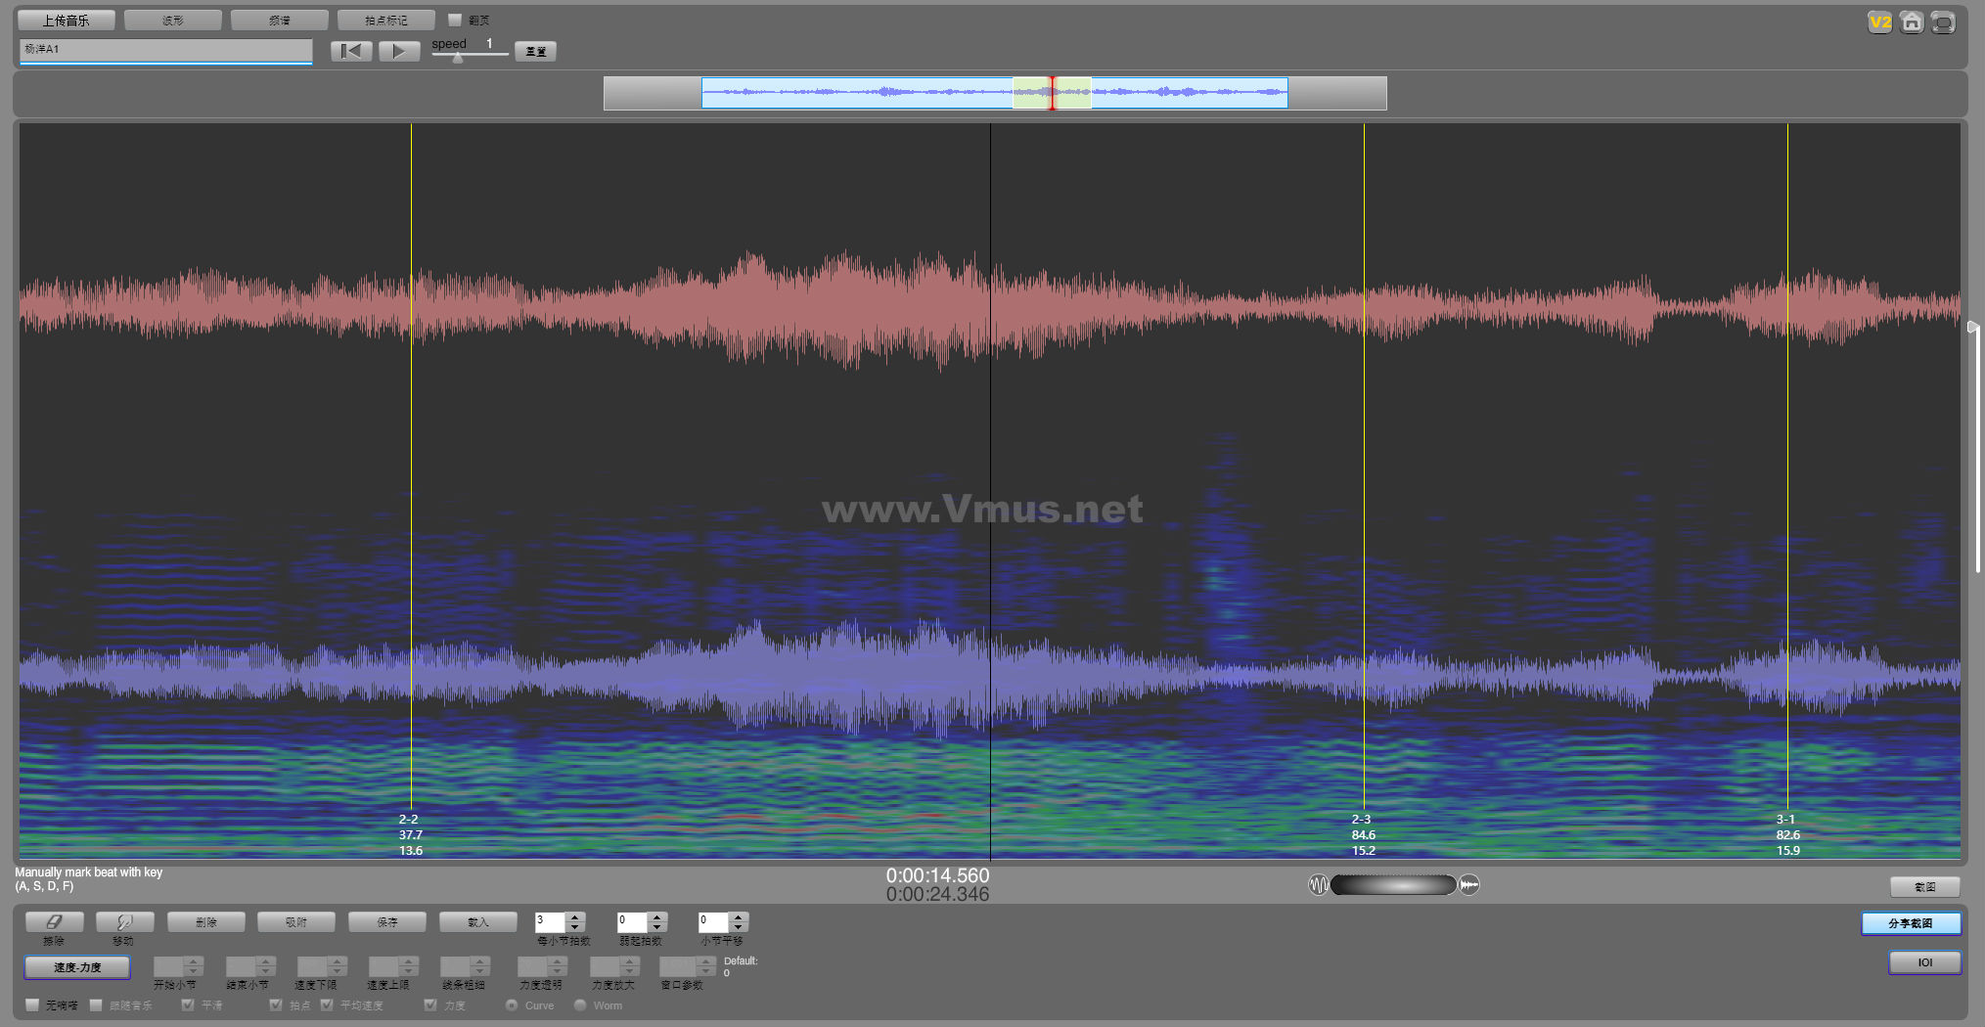The height and width of the screenshot is (1027, 1985).
Task: Increase beats per measure (每小节拍数) stepper
Action: click(x=575, y=917)
